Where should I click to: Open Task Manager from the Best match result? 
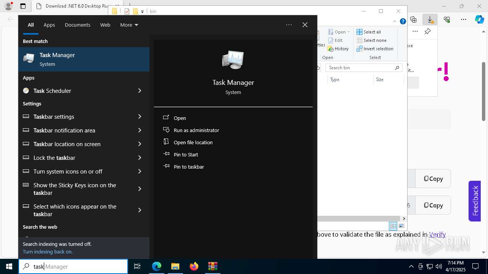pyautogui.click(x=84, y=59)
